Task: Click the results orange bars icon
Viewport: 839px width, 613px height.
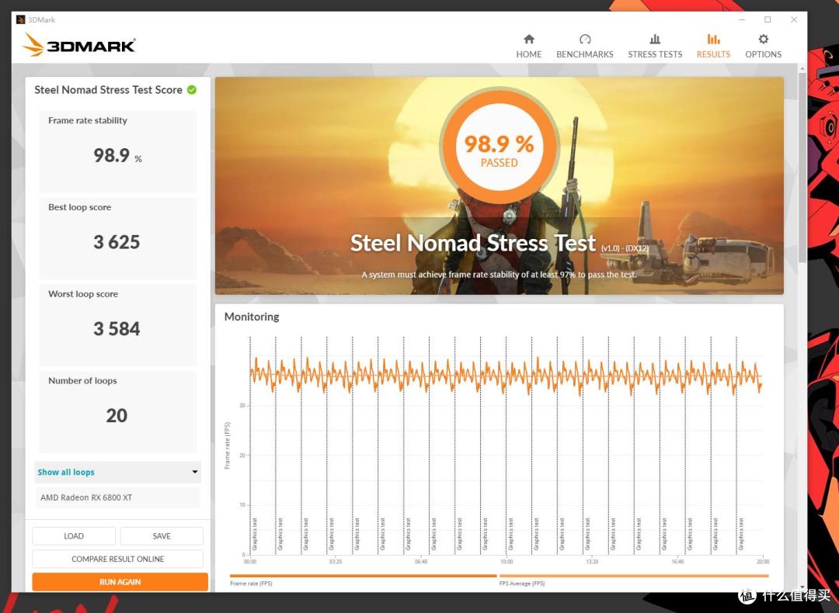Action: click(x=713, y=39)
